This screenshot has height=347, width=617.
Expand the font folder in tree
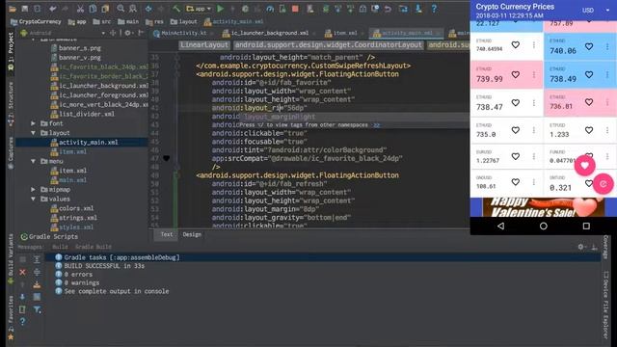33,123
